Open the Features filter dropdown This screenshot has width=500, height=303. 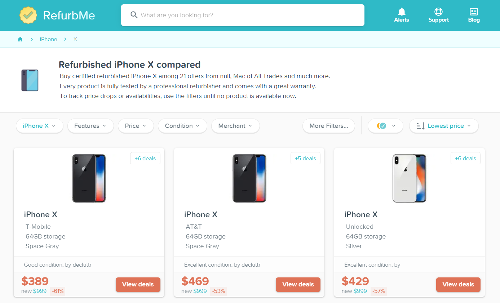tap(90, 126)
